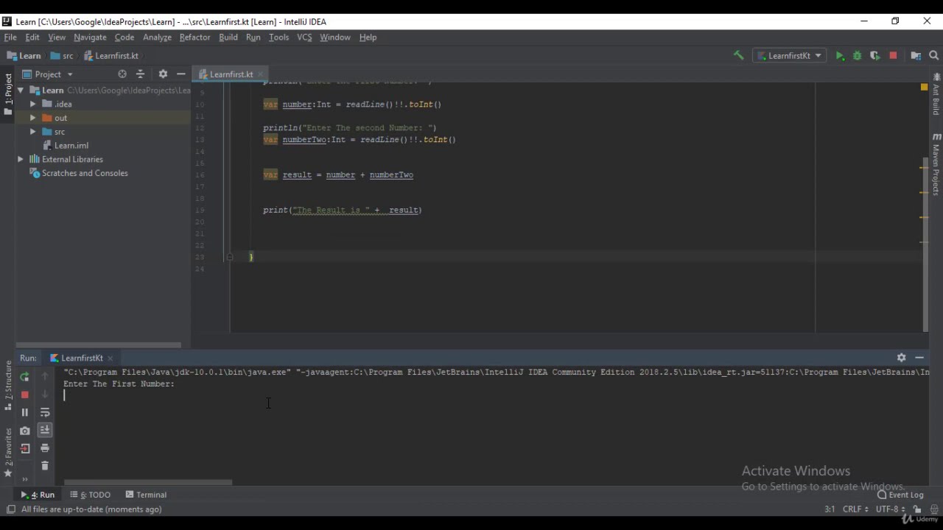Stop the process in Run panel
This screenshot has height=530, width=943.
point(24,395)
